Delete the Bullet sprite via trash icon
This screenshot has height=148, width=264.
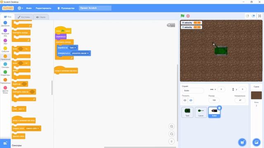click(x=219, y=108)
